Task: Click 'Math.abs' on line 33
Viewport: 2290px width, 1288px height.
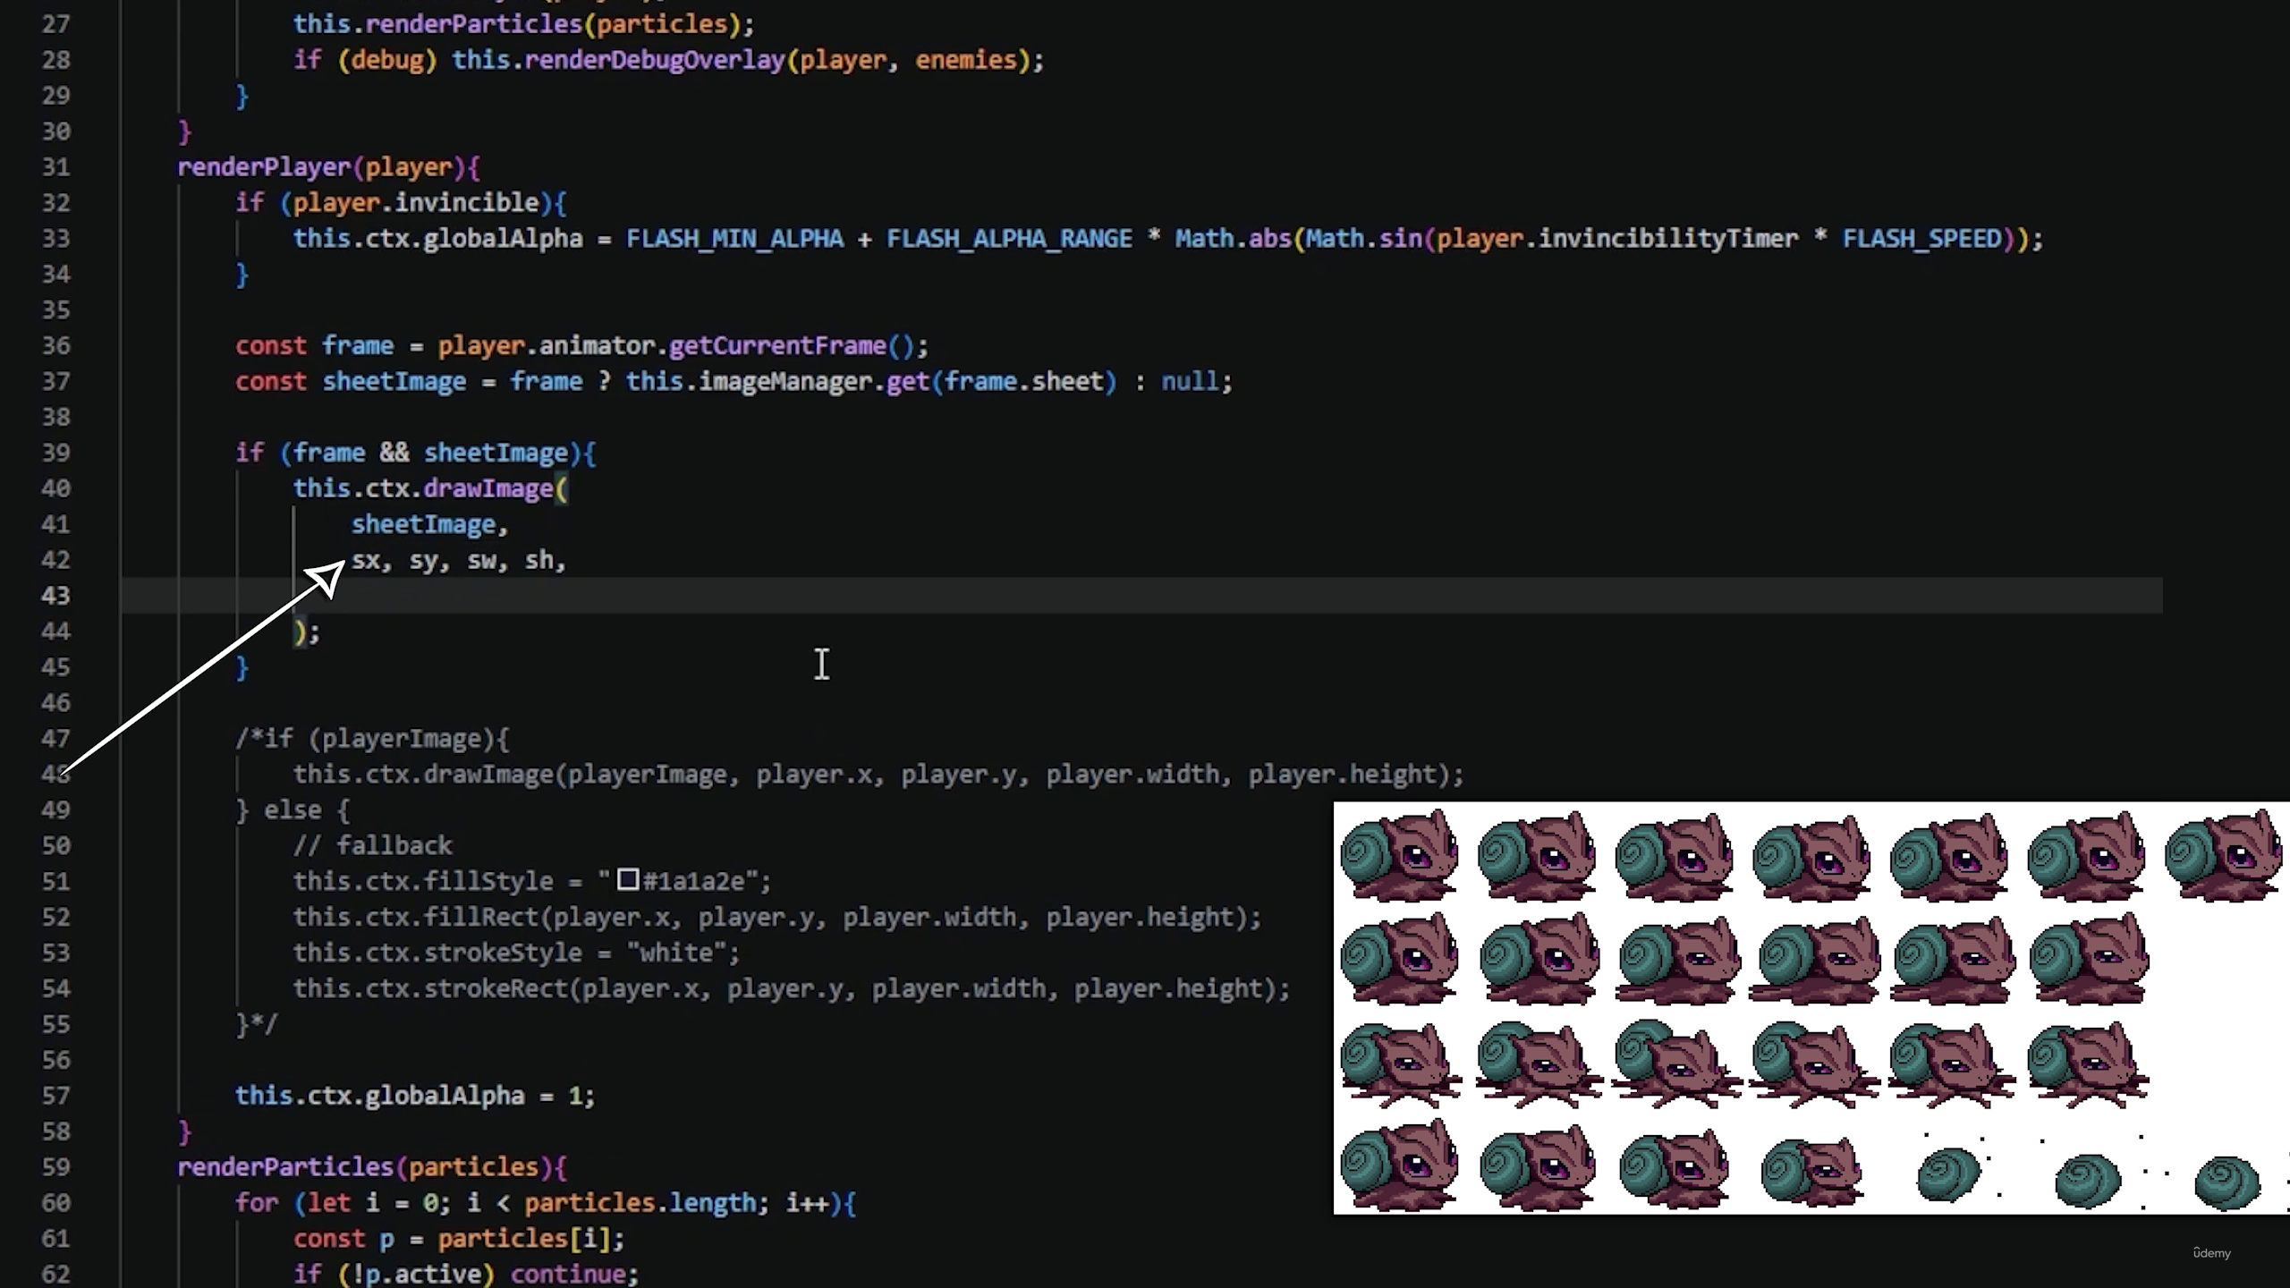Action: [1233, 239]
